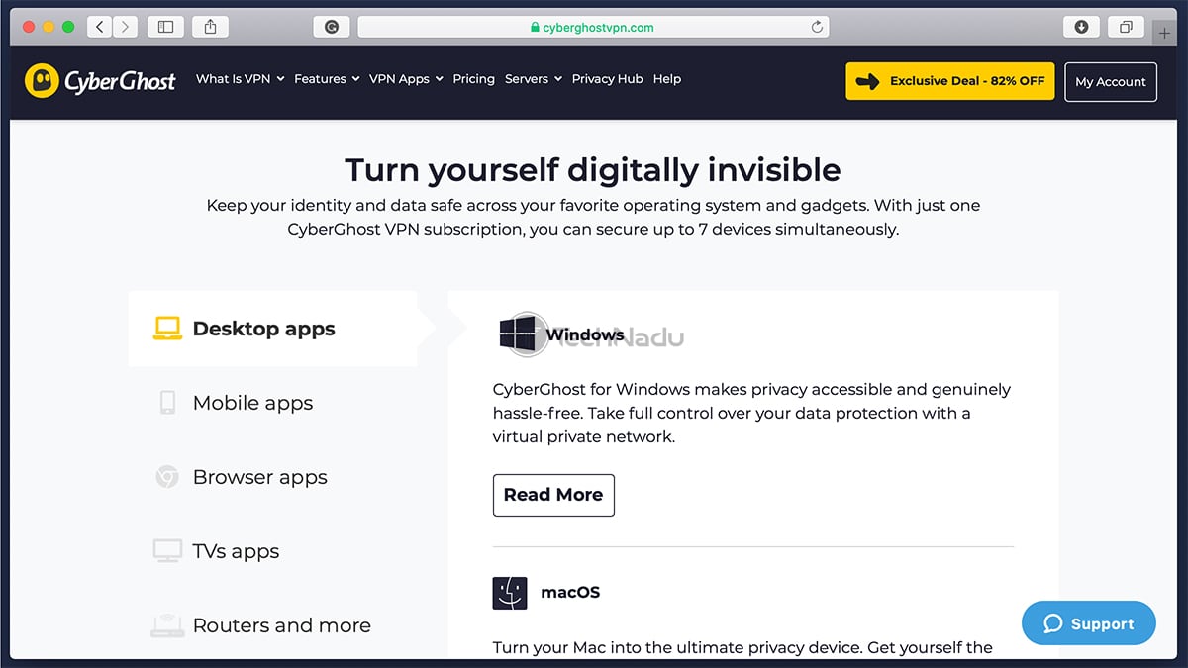Open the Safari downloads icon
1188x668 pixels.
tap(1081, 28)
